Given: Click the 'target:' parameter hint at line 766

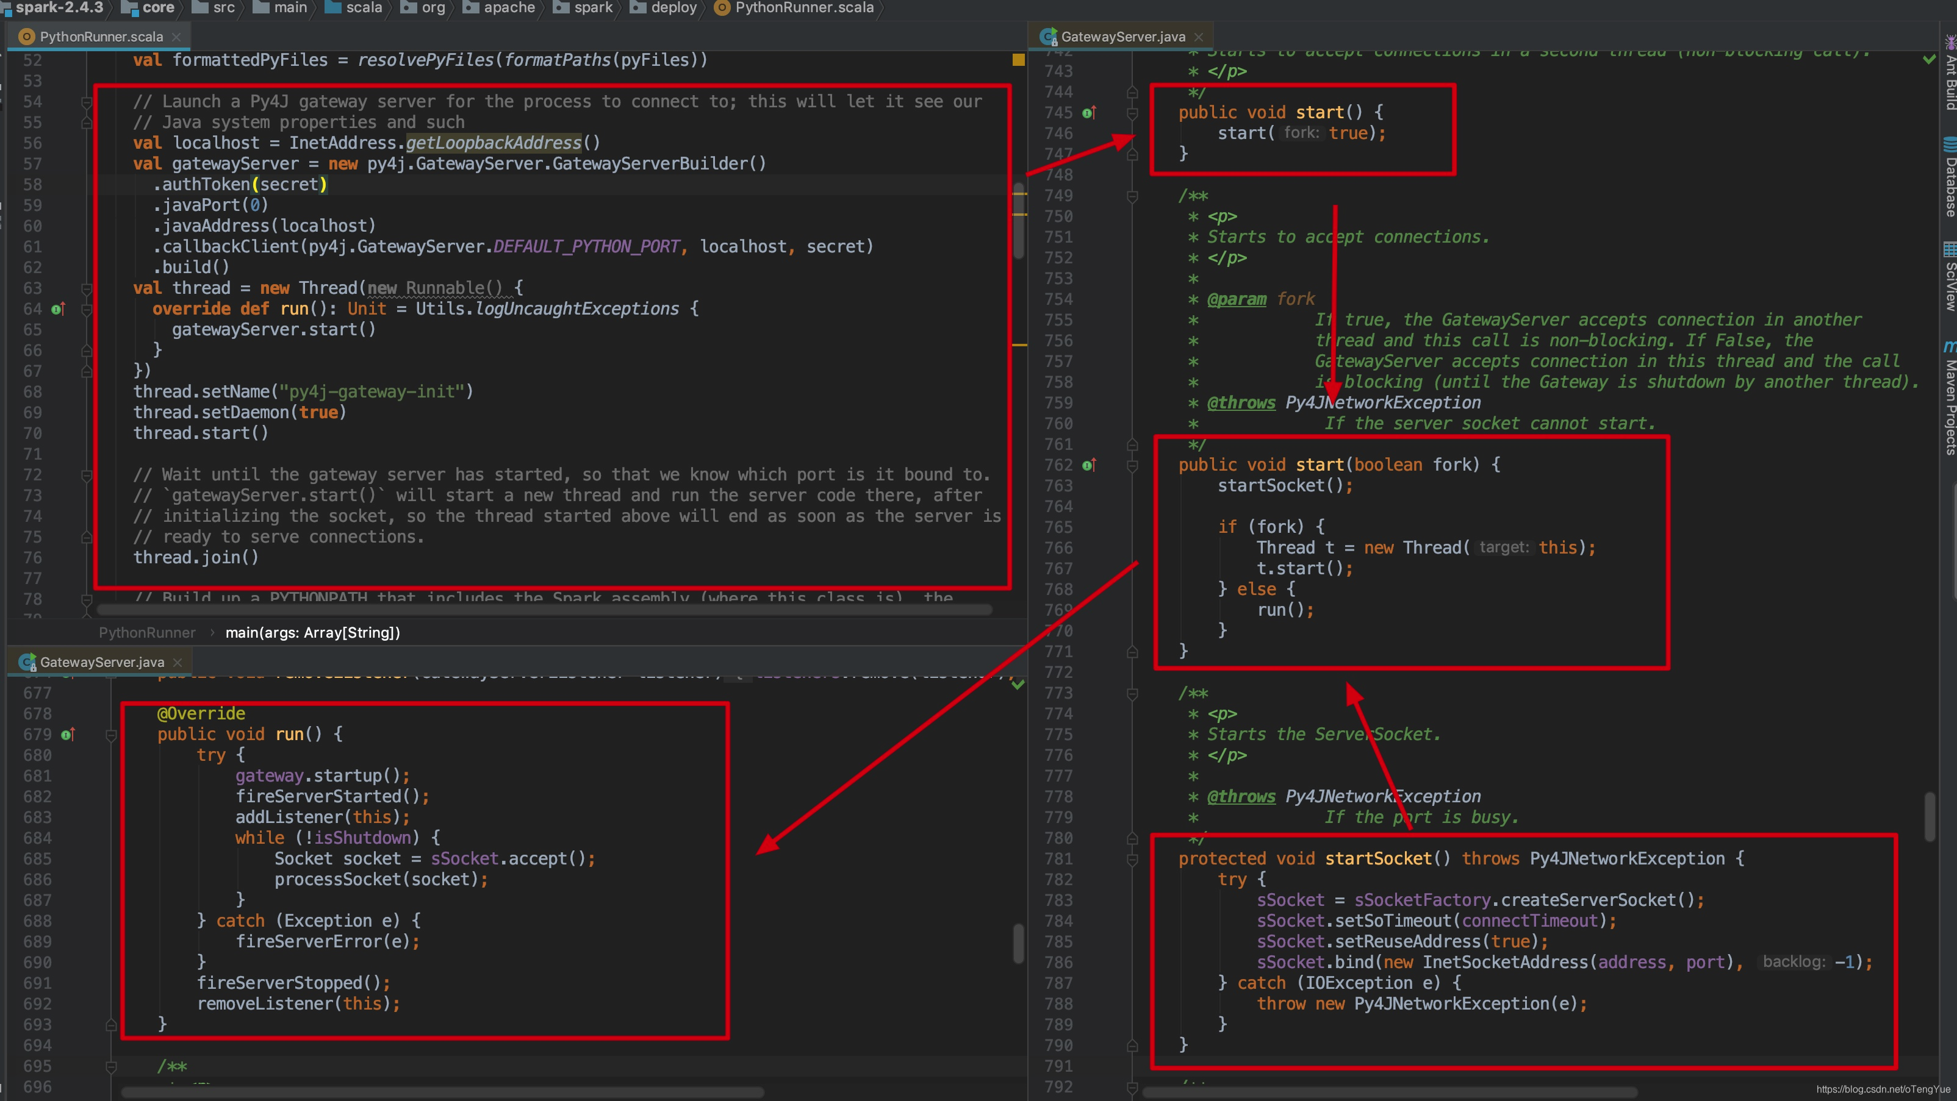Looking at the screenshot, I should coord(1504,547).
